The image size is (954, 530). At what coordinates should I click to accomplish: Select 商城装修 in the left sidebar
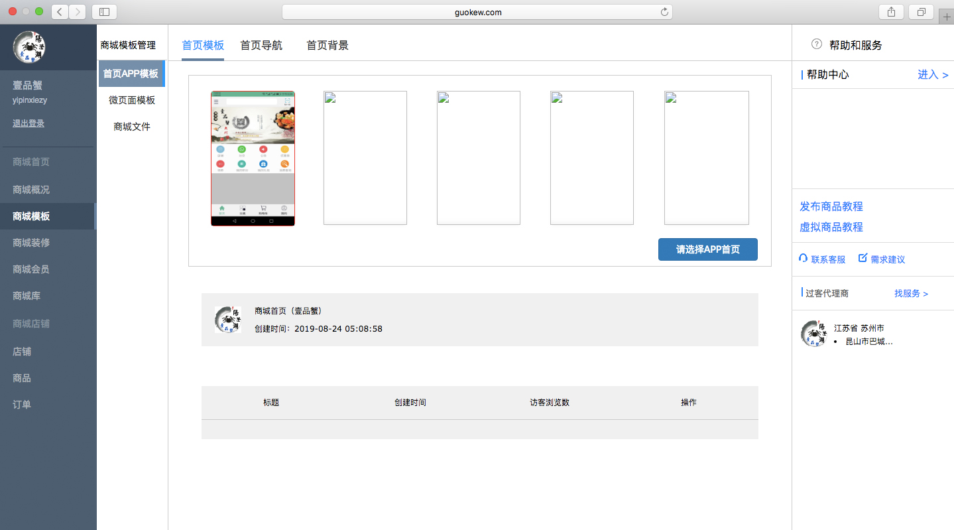(31, 243)
